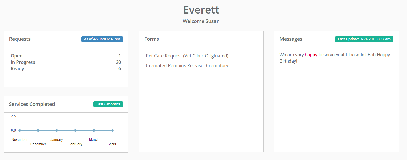Click the 'Last 6 months' badge

(108, 104)
